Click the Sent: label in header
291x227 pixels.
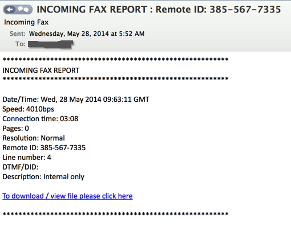point(17,34)
